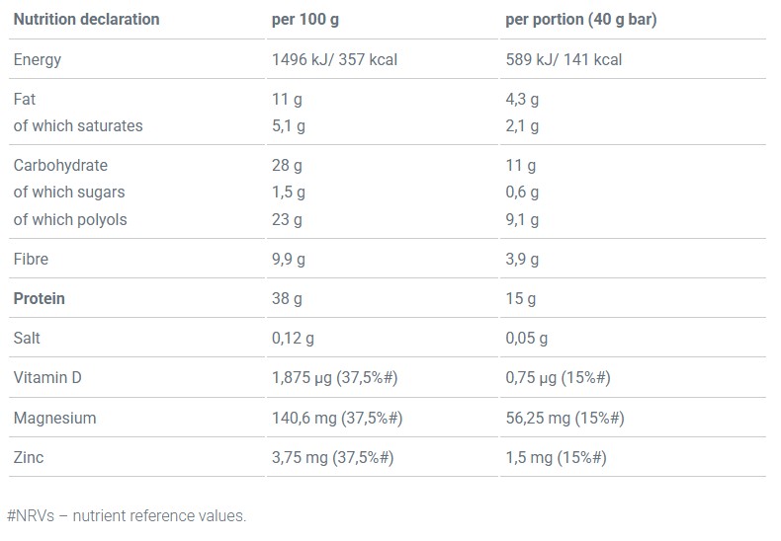Screen dimensions: 781x541
Task: Click the Zinc row label
Action: coord(29,457)
